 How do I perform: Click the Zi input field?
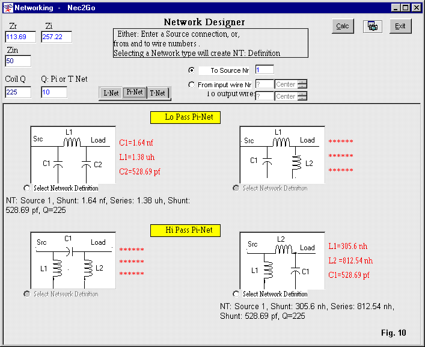[x=56, y=37]
